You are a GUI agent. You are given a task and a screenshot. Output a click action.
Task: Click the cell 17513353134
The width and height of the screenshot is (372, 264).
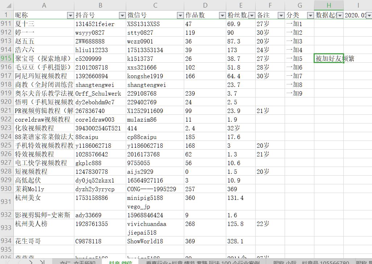(x=155, y=50)
